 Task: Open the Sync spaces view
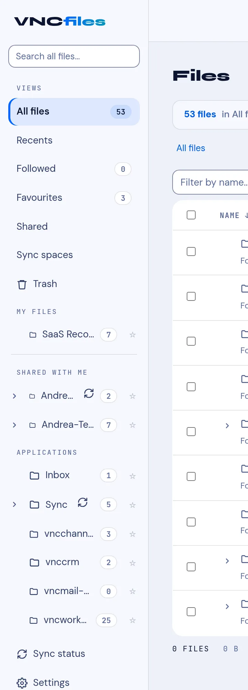(x=74, y=255)
